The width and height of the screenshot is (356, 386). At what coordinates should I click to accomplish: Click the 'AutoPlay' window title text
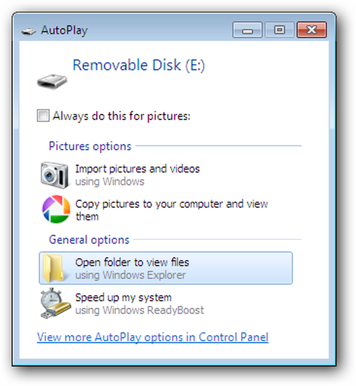(x=64, y=31)
